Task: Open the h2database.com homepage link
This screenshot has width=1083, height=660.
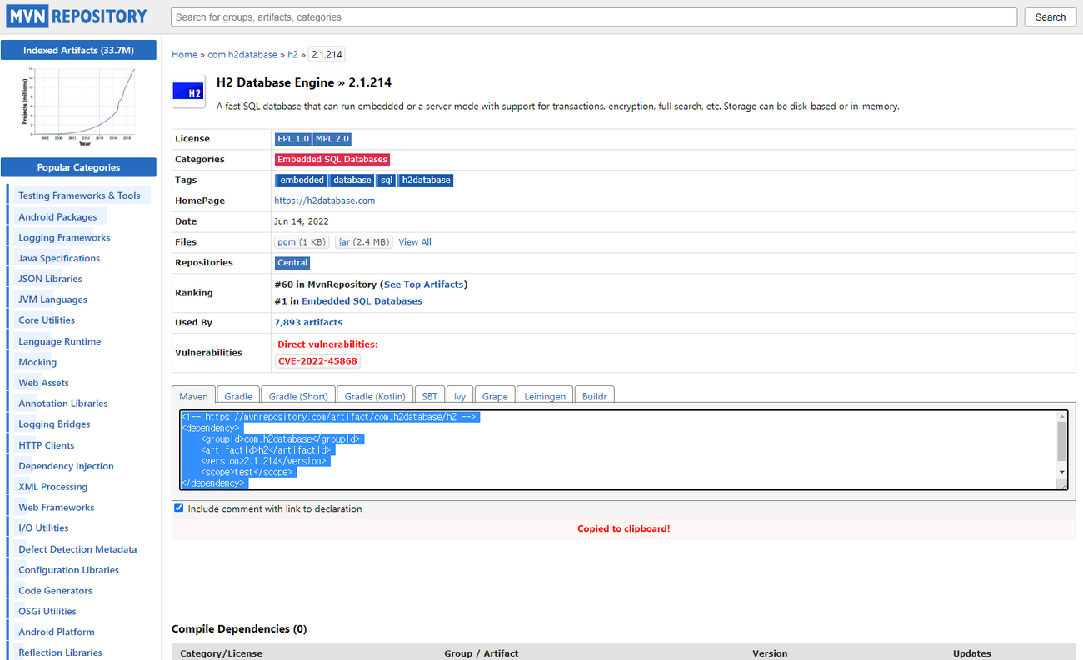Action: 324,201
